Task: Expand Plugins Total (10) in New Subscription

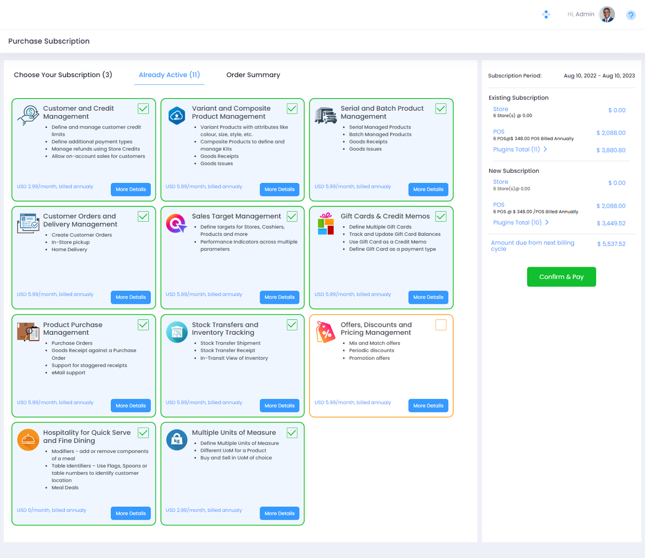Action: [x=521, y=223]
